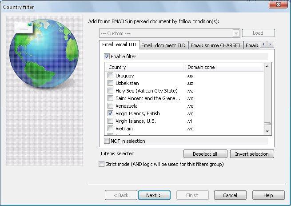Switch to Email: document TLD tab
Image resolution: width=291 pixels, height=206 pixels.
[163, 45]
